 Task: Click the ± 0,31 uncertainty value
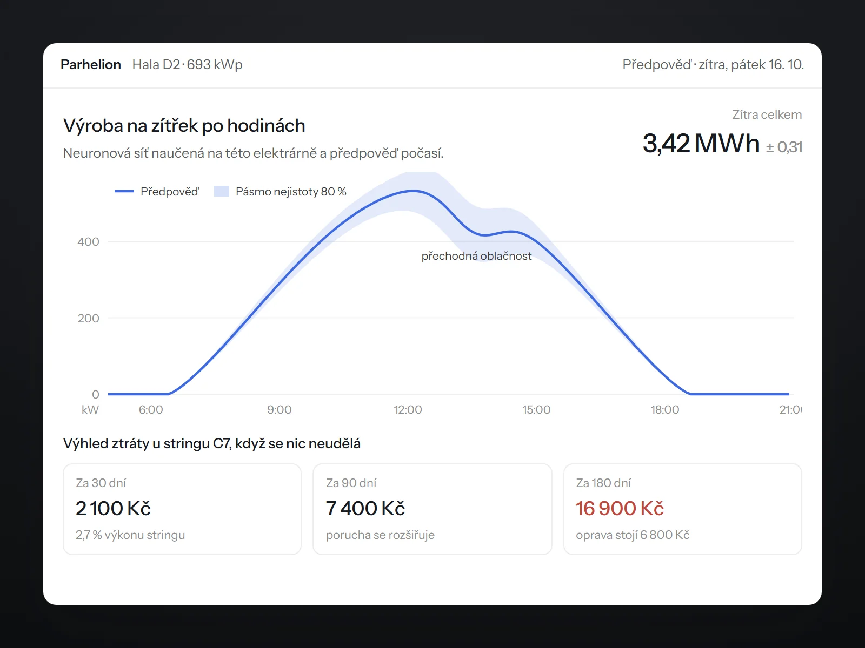pyautogui.click(x=784, y=147)
